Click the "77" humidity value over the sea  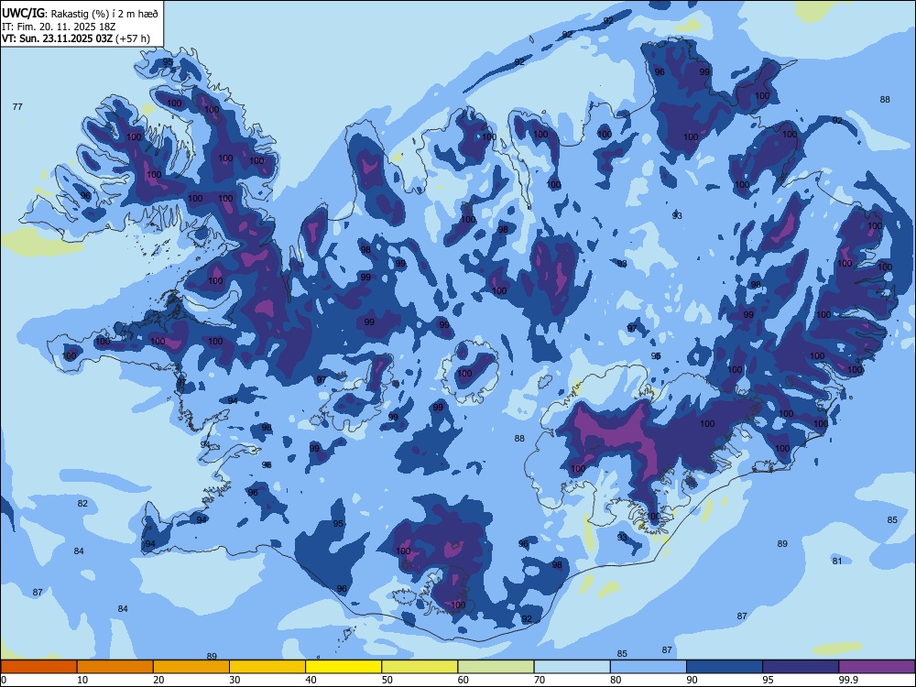click(x=17, y=106)
